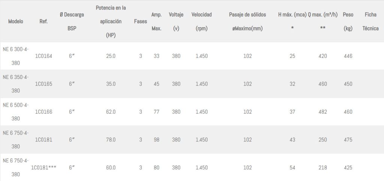
Task: Click model name NE 6 350-4-380
Action: click(16, 84)
